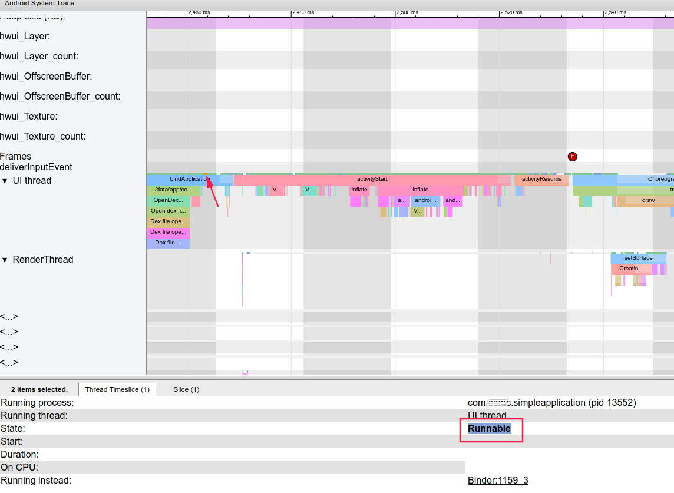Select the a... slice under inflate
The width and height of the screenshot is (674, 493).
(x=401, y=200)
